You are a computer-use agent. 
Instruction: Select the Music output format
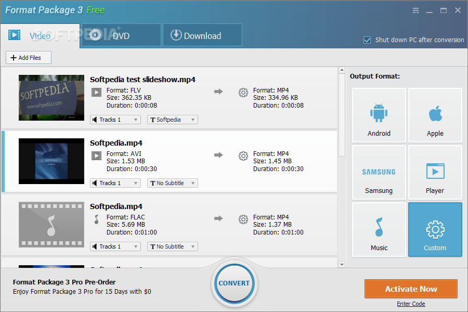point(379,230)
